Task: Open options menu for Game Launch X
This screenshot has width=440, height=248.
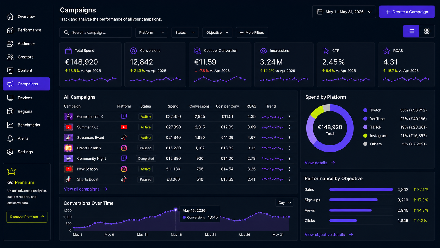Action: pos(289,116)
